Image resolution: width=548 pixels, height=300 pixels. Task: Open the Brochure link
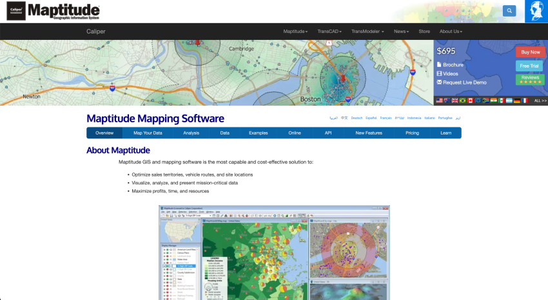(453, 64)
